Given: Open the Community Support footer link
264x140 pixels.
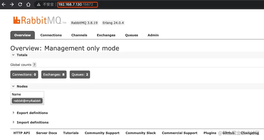Looking at the screenshot, I should (x=102, y=133).
